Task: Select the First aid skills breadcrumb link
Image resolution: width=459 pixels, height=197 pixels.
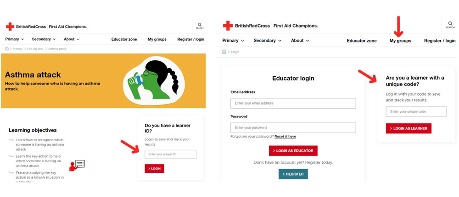Action: pyautogui.click(x=35, y=48)
